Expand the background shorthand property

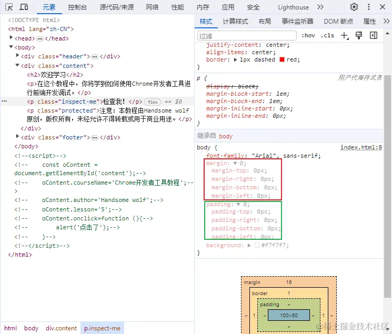click(249, 246)
